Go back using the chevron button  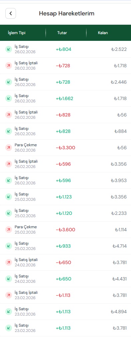point(11,13)
